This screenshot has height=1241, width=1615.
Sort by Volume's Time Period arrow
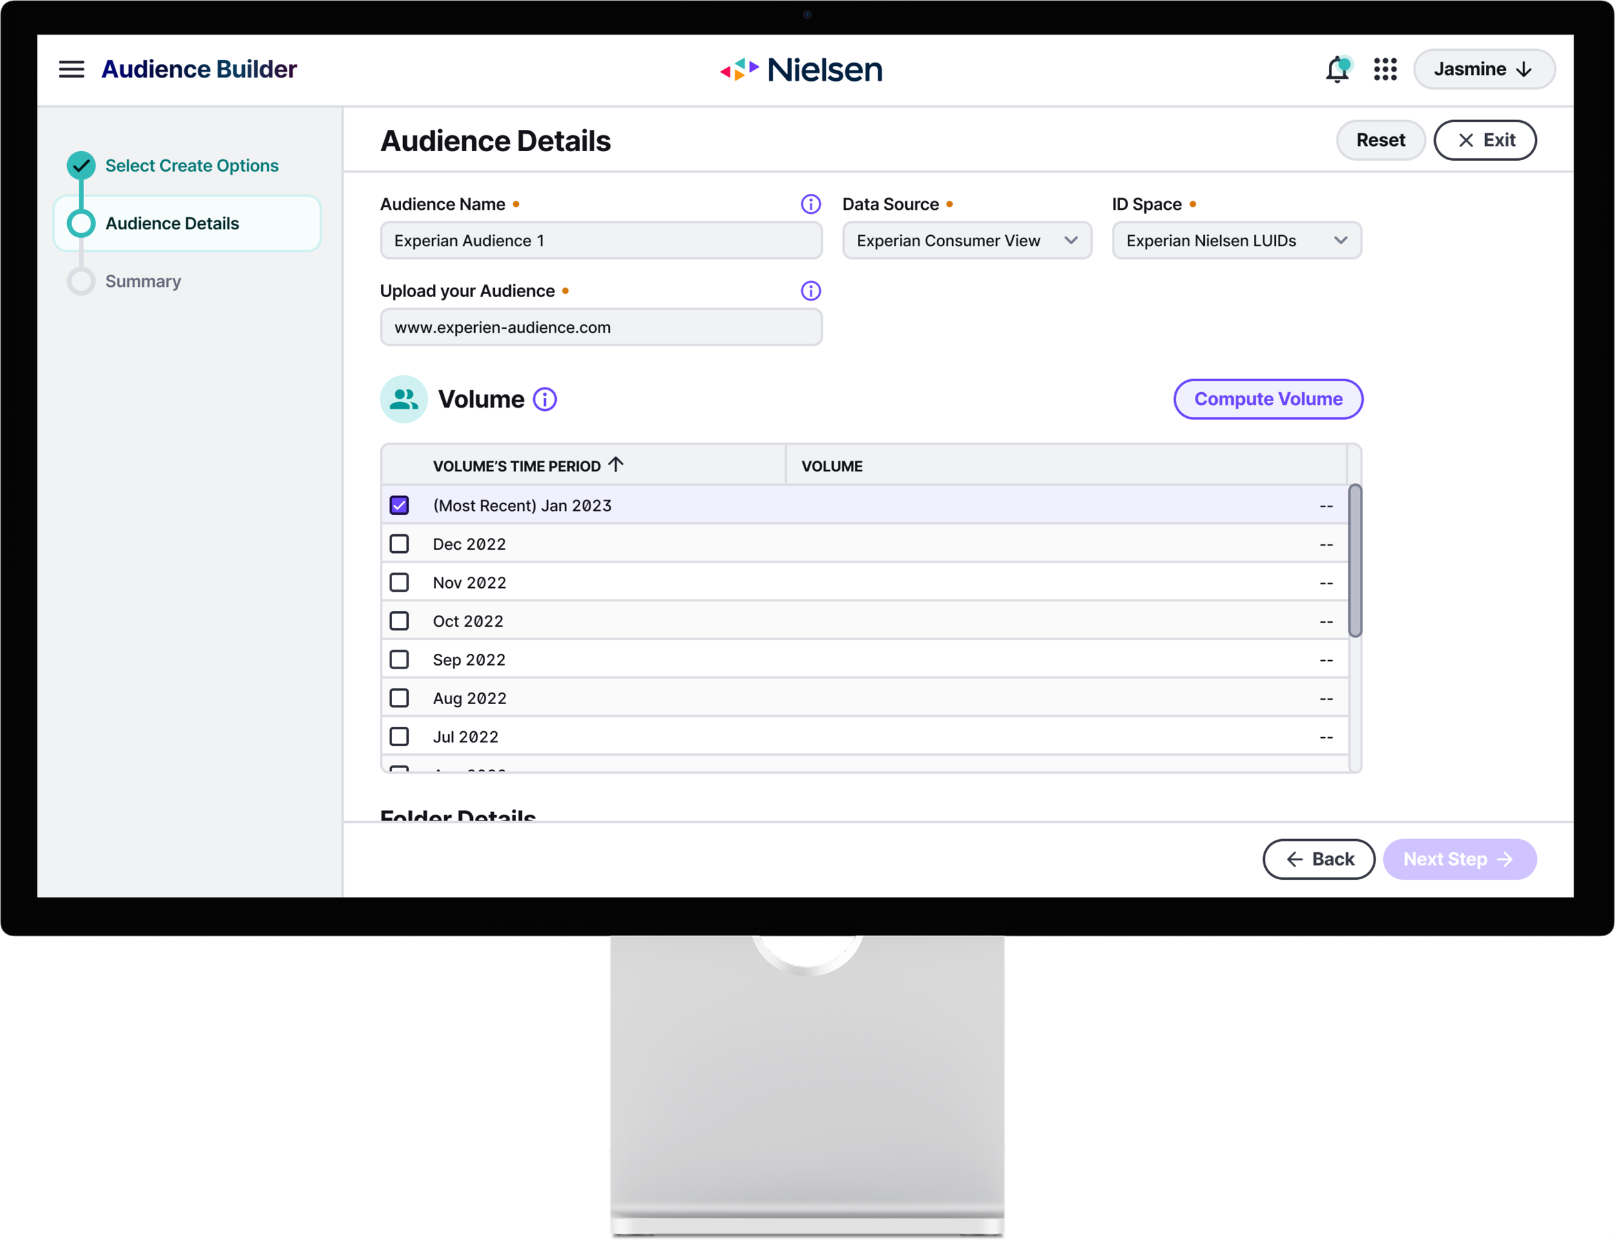(616, 464)
